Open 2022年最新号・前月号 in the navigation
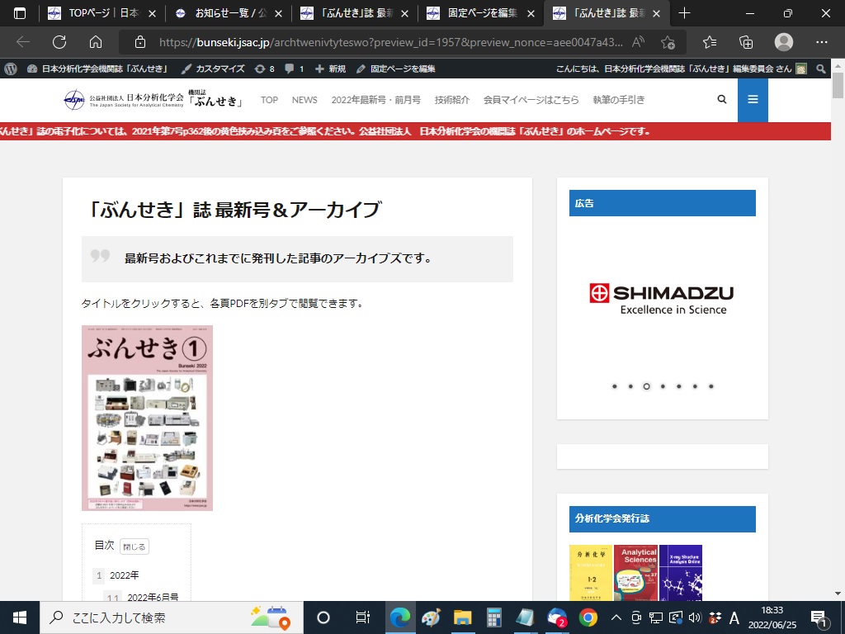 click(376, 100)
